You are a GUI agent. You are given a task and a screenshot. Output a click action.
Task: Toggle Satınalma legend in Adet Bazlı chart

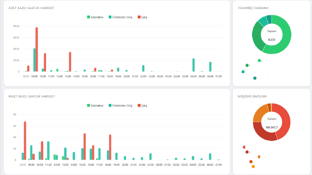point(95,17)
